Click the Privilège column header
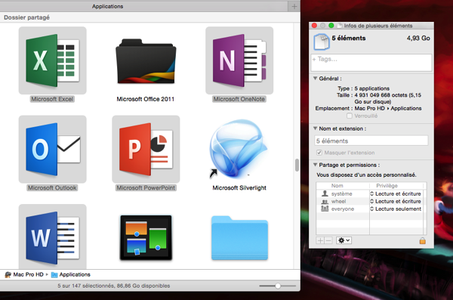453x300 pixels. [x=387, y=186]
